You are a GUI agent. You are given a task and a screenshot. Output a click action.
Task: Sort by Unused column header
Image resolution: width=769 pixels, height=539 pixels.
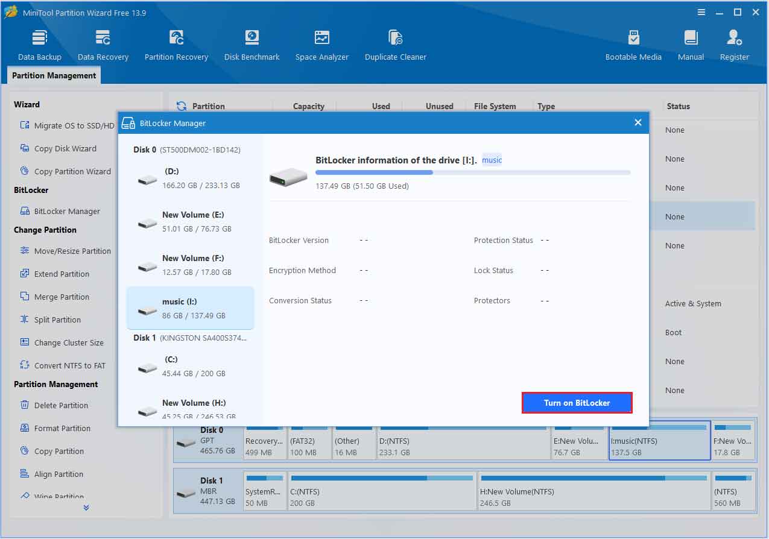pyautogui.click(x=439, y=106)
